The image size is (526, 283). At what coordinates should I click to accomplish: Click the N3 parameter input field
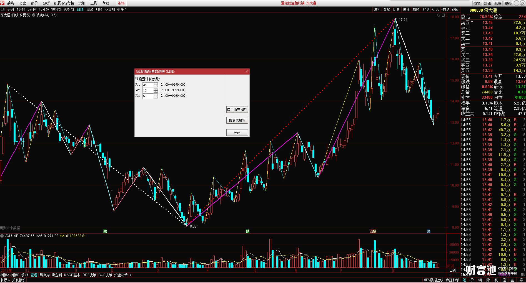148,96
